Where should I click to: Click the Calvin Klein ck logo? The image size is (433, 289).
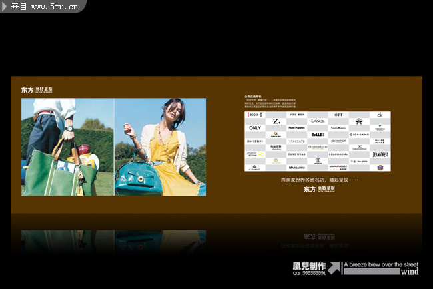pyautogui.click(x=380, y=115)
